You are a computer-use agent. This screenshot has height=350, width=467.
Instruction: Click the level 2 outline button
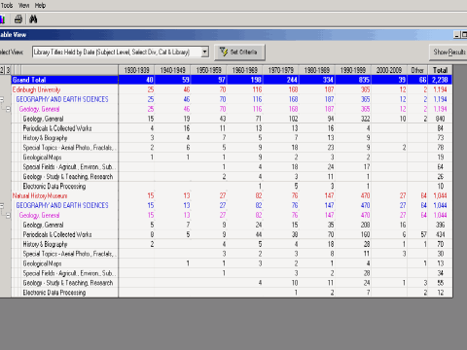(x=2, y=70)
